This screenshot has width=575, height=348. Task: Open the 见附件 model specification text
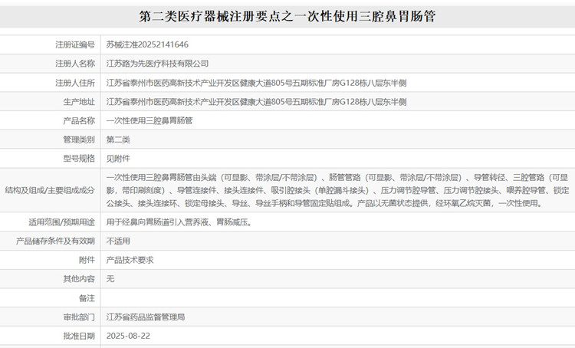[x=118, y=159]
